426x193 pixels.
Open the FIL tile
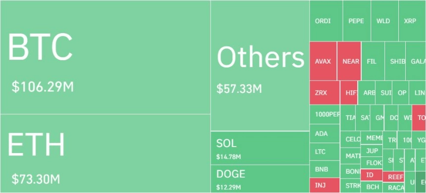tap(373, 61)
